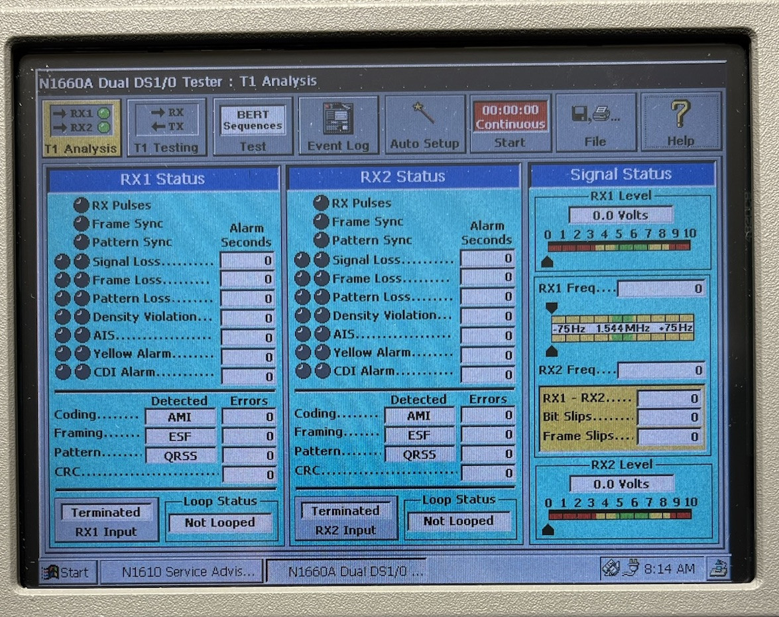Open BERT Sequences Test

click(253, 126)
